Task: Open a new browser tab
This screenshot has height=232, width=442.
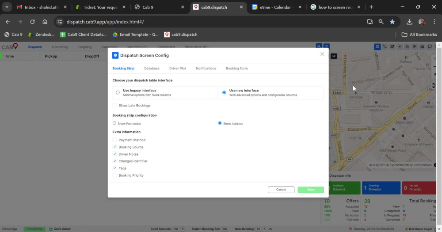Action: point(371,7)
